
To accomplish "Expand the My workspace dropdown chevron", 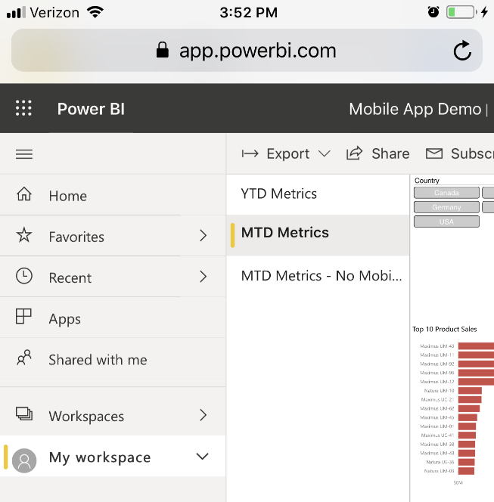I will pyautogui.click(x=203, y=456).
